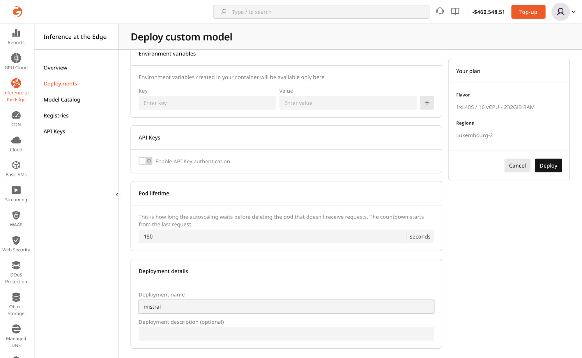Viewport: 582px width, 358px height.
Task: Open Deployments menu item
Action: coord(60,84)
